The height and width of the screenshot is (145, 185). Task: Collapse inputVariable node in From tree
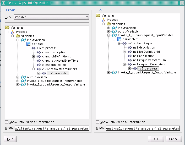[x=18, y=40]
